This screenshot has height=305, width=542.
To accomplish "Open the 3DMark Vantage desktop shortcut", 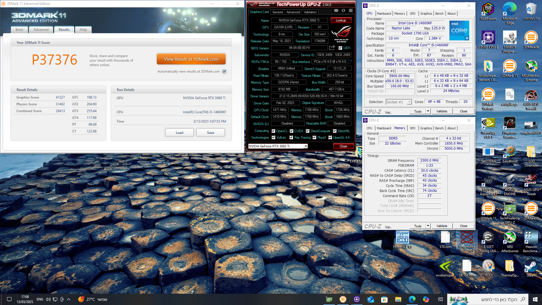I will tap(488, 99).
